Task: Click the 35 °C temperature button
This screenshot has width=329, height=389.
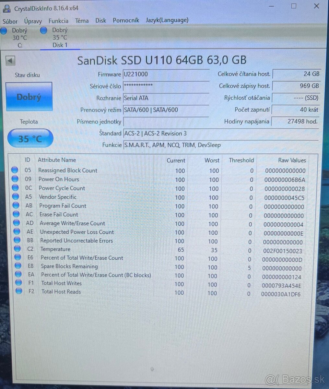Action: 30,138
